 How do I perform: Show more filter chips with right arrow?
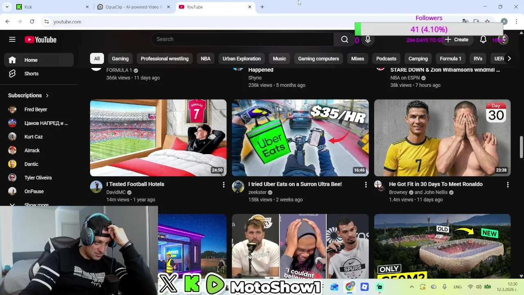pos(509,59)
